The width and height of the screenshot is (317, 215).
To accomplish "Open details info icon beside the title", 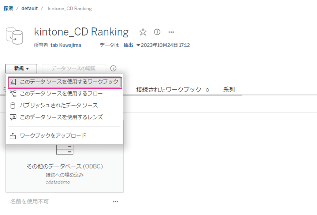I will 157,32.
